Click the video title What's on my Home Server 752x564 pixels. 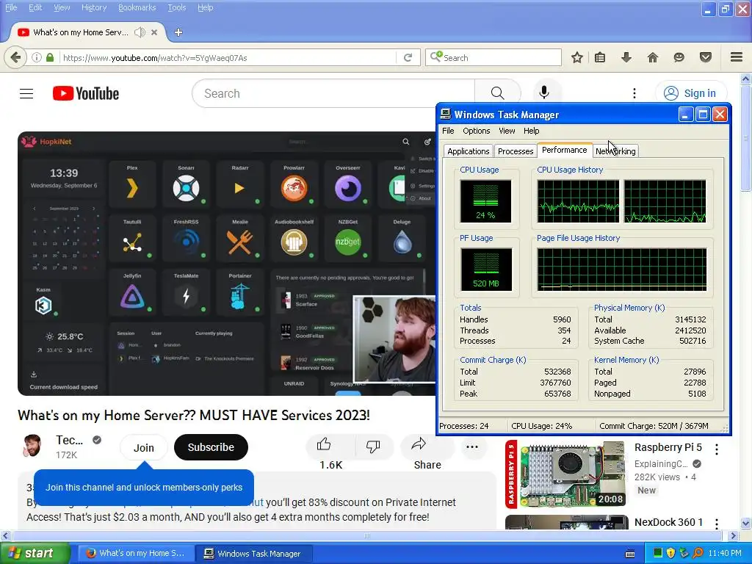click(x=194, y=415)
